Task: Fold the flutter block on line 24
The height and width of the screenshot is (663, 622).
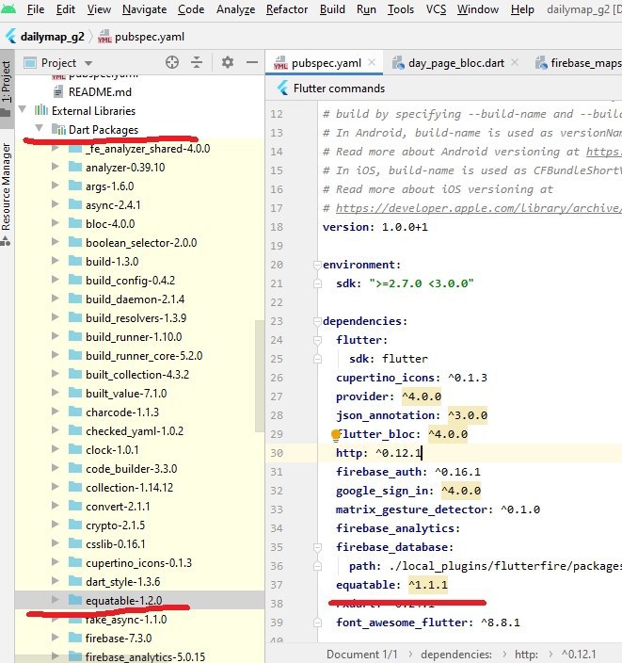Action: click(317, 340)
